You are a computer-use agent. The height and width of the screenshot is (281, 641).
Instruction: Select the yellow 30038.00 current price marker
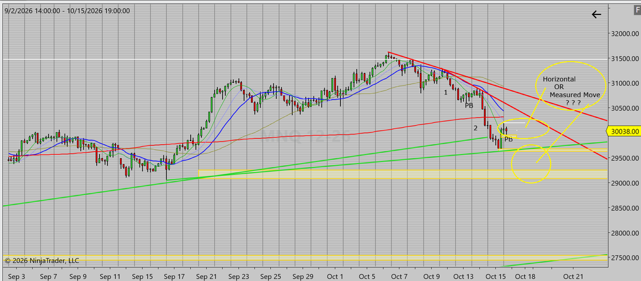624,131
